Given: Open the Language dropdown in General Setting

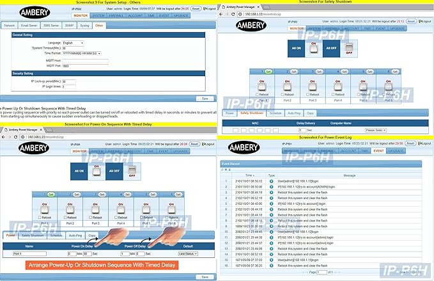Looking at the screenshot, I should 73,43.
